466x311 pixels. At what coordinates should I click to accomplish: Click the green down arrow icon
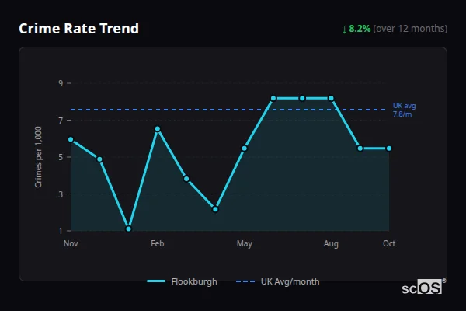tap(344, 30)
